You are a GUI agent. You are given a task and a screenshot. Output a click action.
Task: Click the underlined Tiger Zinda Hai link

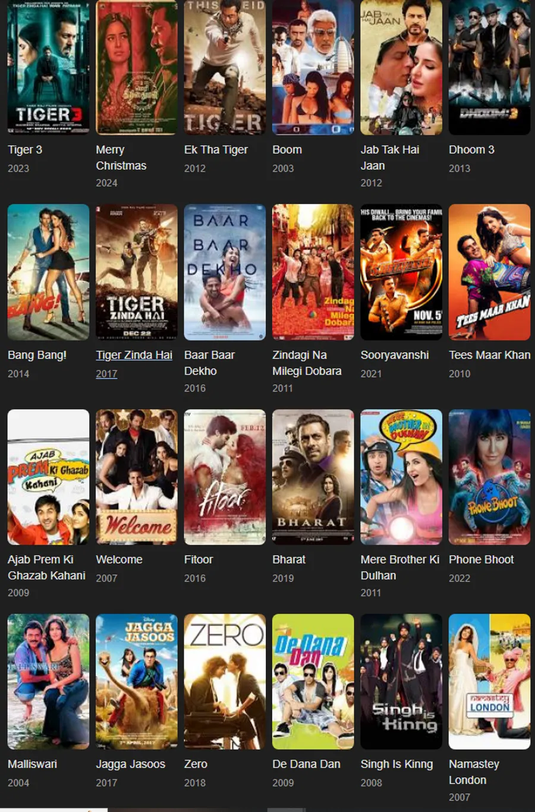click(134, 355)
